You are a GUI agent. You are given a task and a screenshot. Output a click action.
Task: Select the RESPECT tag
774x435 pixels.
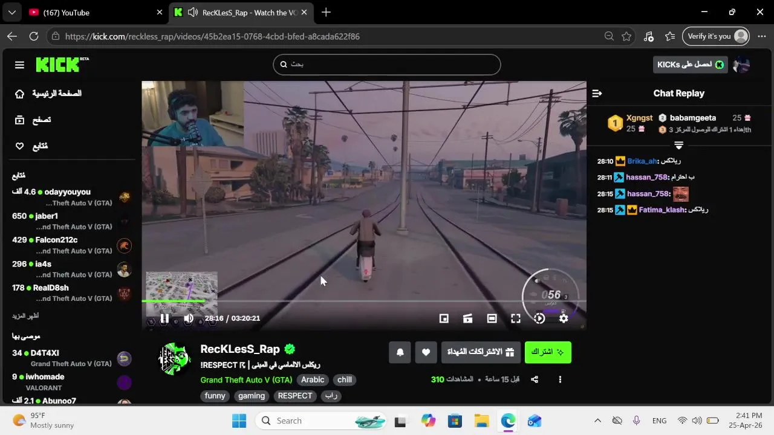[295, 396]
